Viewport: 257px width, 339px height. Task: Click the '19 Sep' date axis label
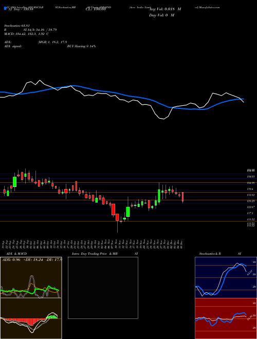[4, 244]
